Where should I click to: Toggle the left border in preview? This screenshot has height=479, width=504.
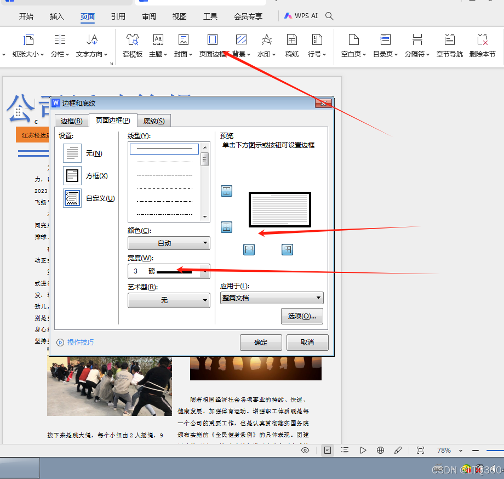click(249, 249)
